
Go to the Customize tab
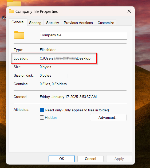[106, 23]
